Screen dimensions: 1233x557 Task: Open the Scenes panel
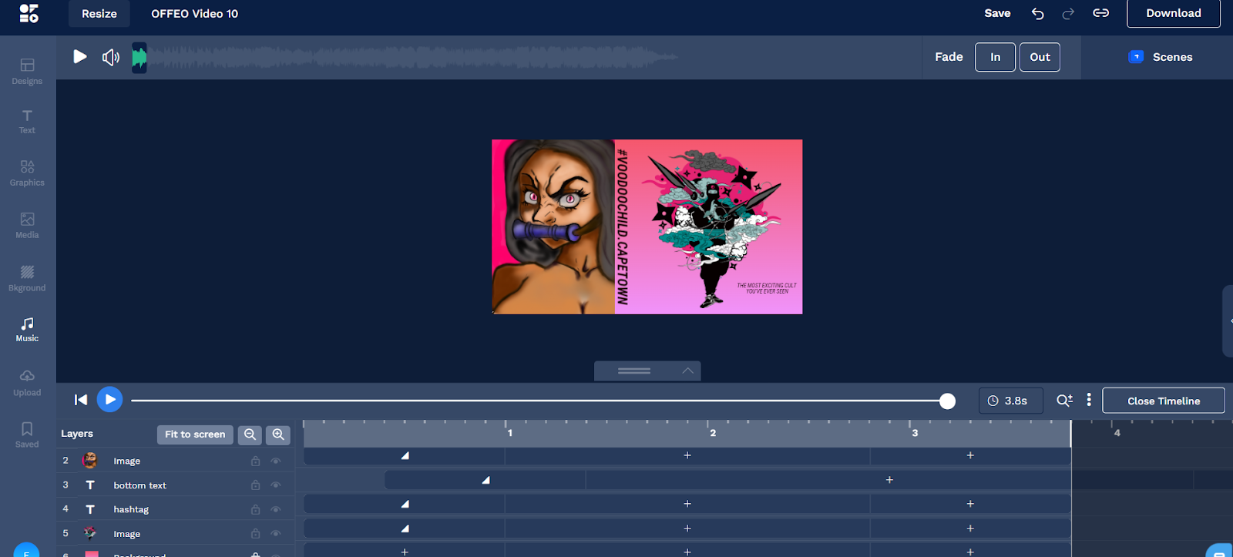(1161, 57)
